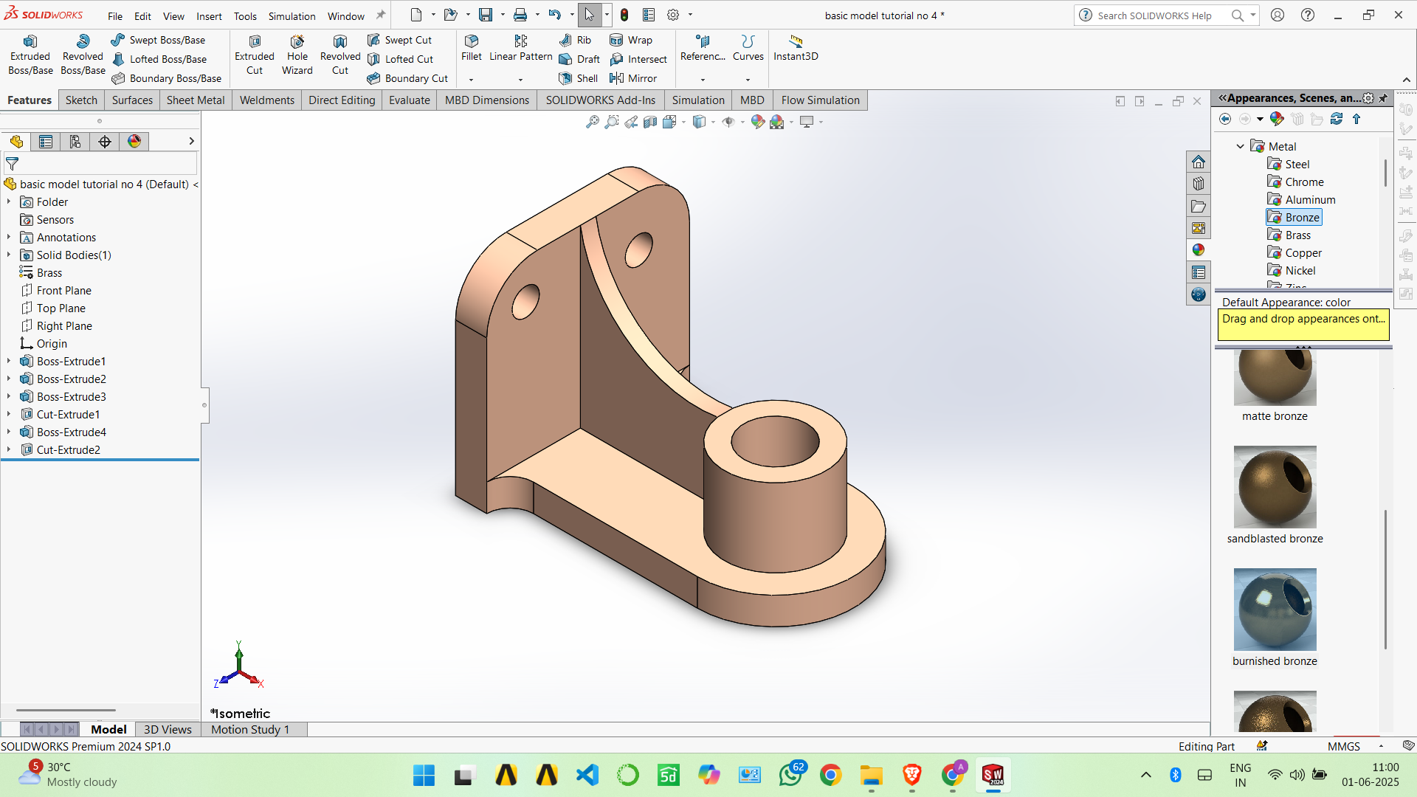Click the Search SOLIDWORKS Help field
This screenshot has height=797, width=1417.
tap(1154, 15)
